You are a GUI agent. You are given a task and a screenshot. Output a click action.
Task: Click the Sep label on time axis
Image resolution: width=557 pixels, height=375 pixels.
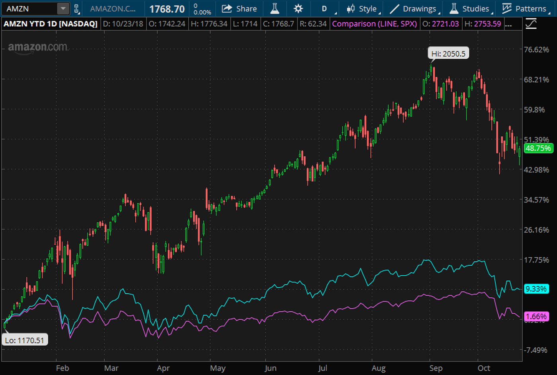(x=436, y=368)
